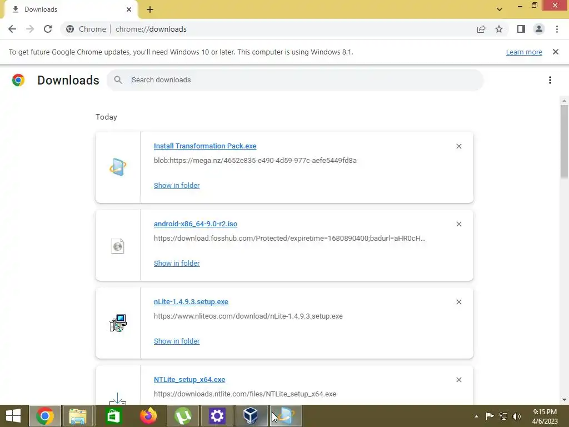Close the Downloads tab

129,9
